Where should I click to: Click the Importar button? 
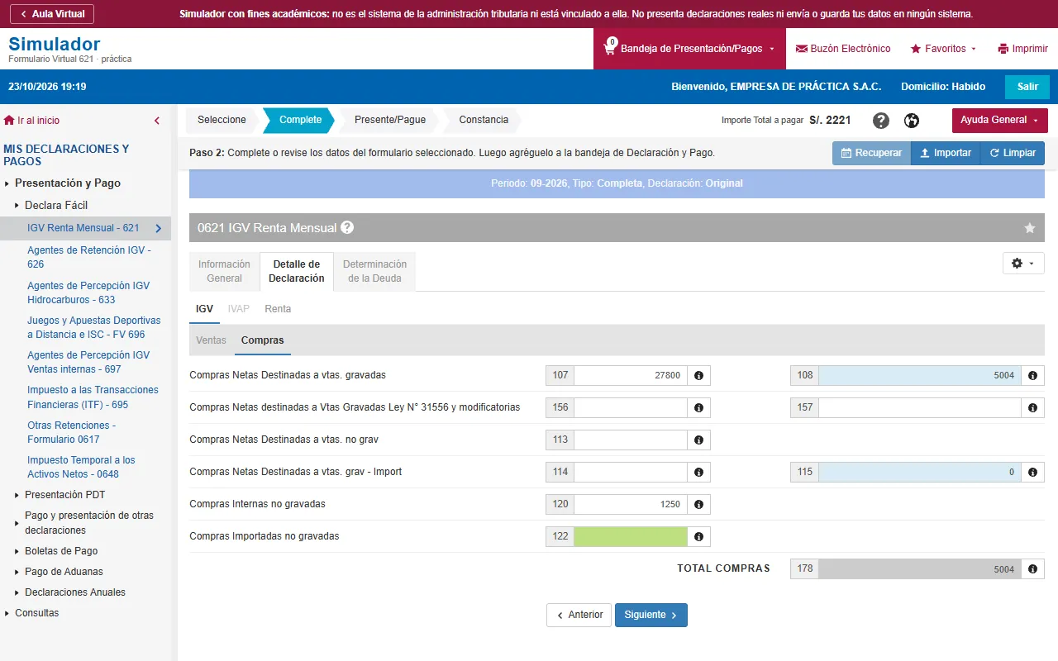click(x=946, y=153)
